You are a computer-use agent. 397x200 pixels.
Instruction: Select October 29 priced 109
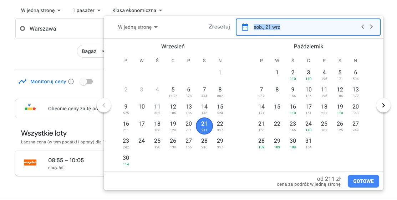(277, 143)
